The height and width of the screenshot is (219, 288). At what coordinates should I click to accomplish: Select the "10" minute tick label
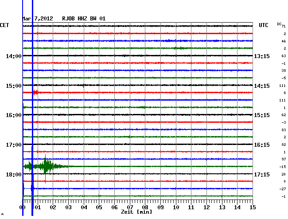pyautogui.click(x=176, y=207)
